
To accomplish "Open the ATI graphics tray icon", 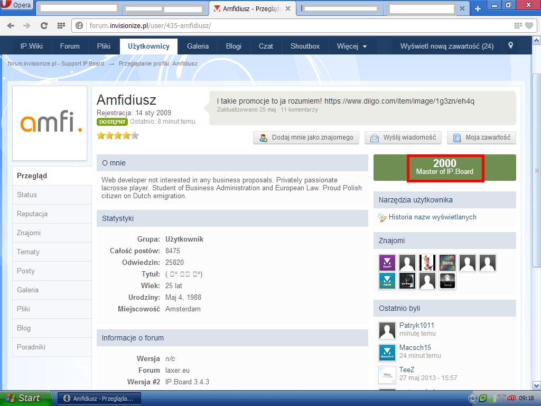I will (511, 398).
